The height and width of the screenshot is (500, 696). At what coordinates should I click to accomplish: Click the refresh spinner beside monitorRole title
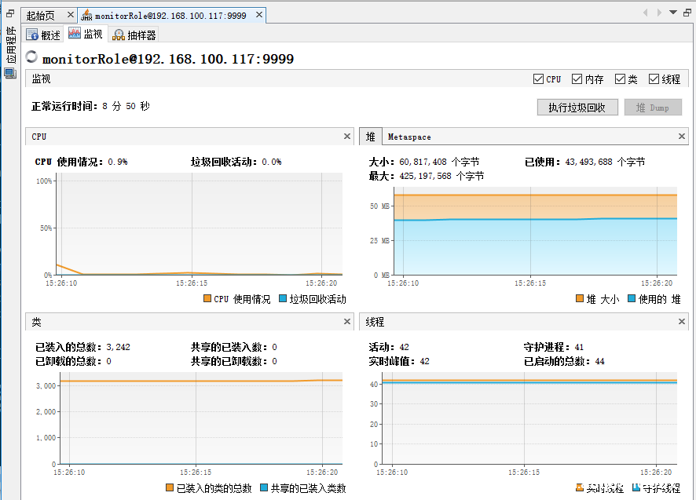[x=31, y=56]
